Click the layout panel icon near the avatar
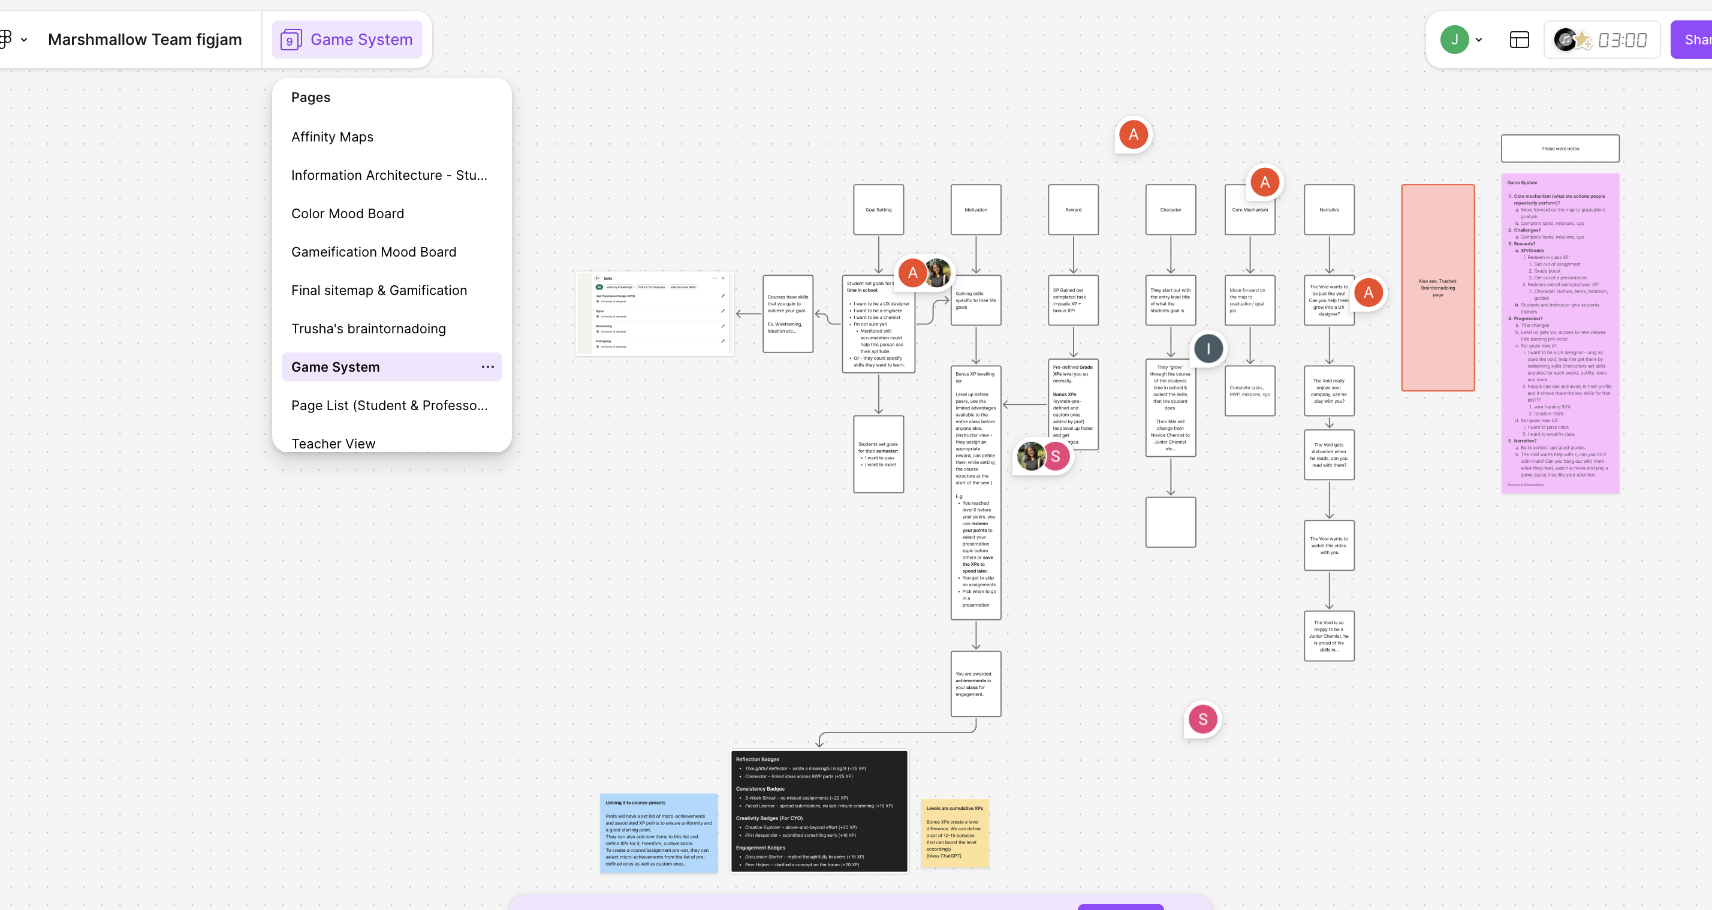Viewport: 1712px width, 910px height. [1520, 39]
